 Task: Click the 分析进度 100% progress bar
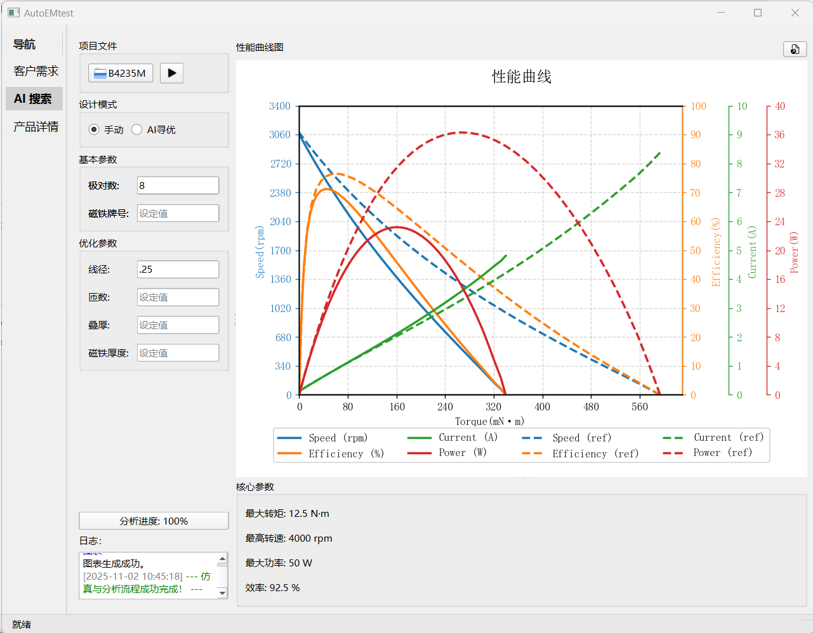pos(154,521)
